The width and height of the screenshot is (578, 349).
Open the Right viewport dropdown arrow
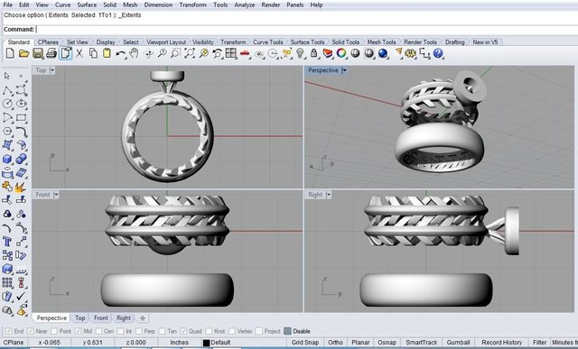pyautogui.click(x=329, y=195)
